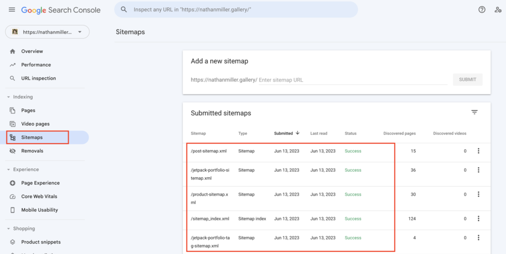Click the Google Search Console logo
Image resolution: width=506 pixels, height=254 pixels.
(61, 10)
